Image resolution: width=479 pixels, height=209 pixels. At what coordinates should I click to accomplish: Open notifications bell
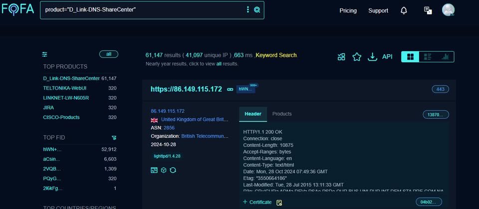point(404,10)
